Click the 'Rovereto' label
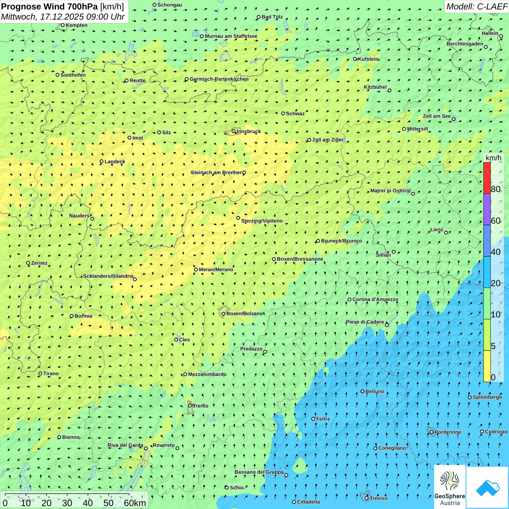The height and width of the screenshot is (509, 509). click(164, 445)
